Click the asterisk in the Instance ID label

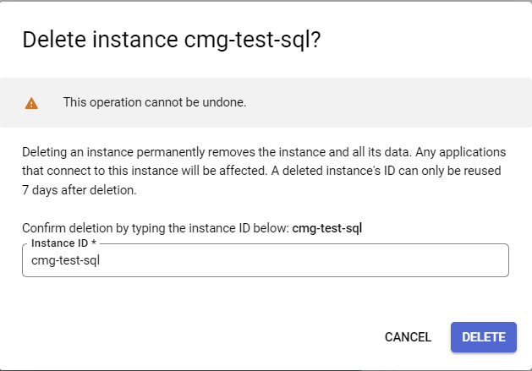click(x=95, y=243)
